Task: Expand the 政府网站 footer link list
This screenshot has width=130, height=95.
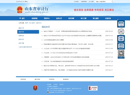Action: click(x=23, y=79)
